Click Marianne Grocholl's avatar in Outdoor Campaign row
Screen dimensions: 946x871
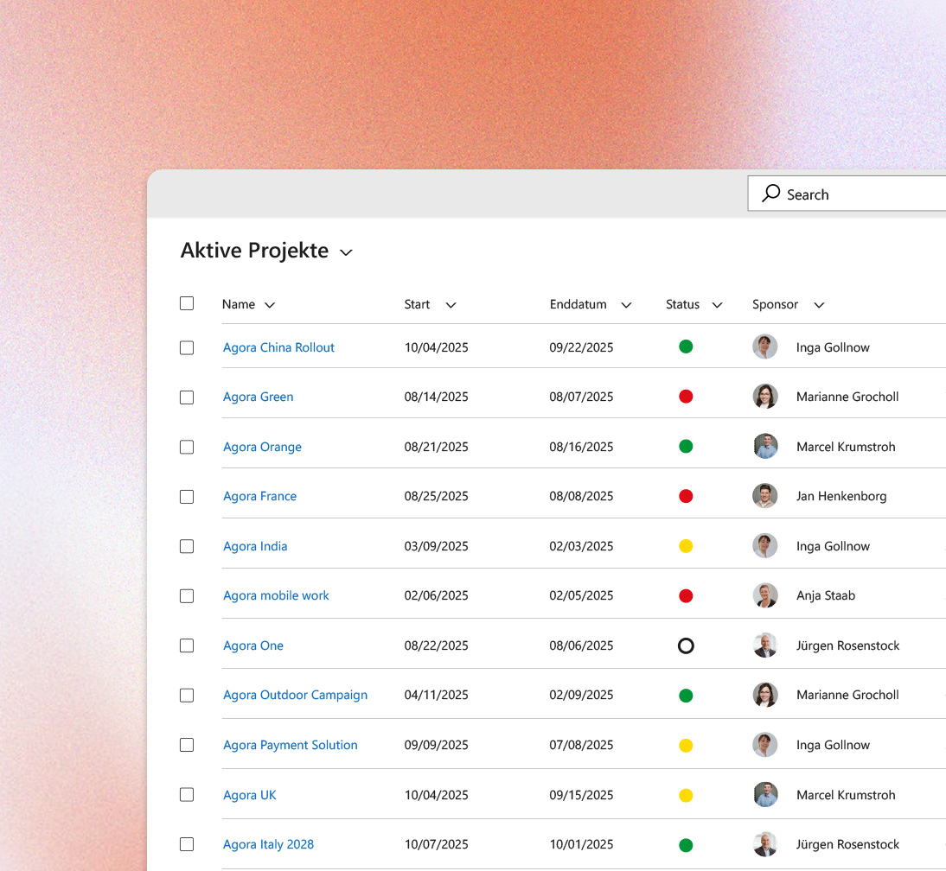pos(765,695)
